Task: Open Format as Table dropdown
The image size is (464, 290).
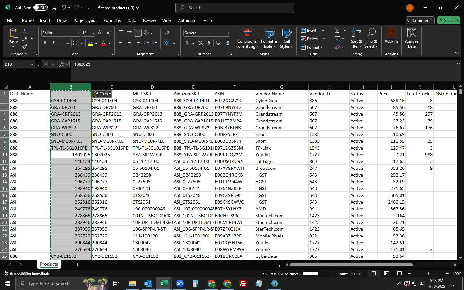Action: point(269,38)
